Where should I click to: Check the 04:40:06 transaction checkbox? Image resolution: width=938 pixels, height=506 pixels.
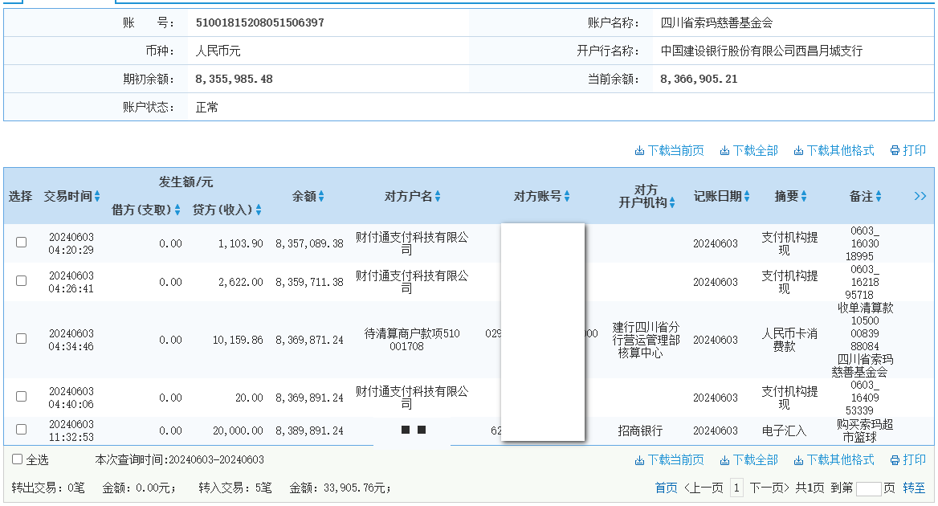[x=22, y=397]
